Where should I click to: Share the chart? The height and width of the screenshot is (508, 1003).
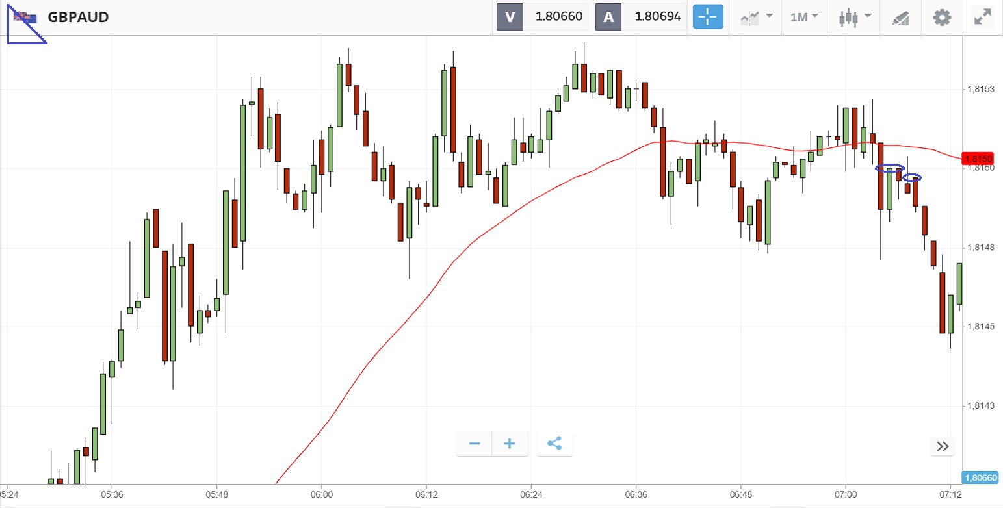click(554, 444)
